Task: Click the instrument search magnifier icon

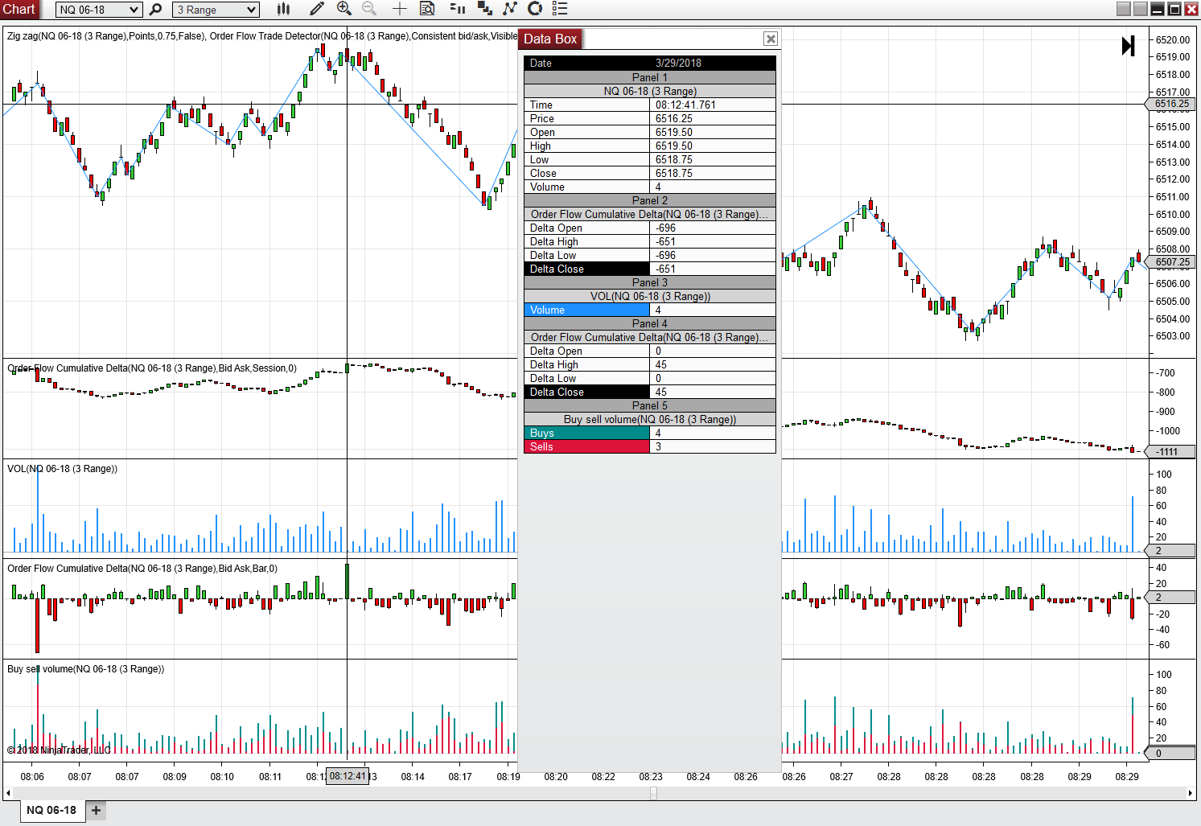Action: [156, 10]
